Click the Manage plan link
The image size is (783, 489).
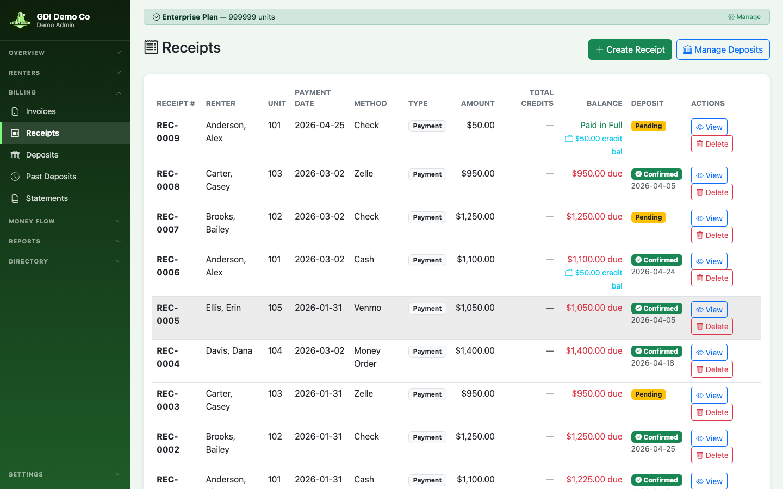pos(744,17)
